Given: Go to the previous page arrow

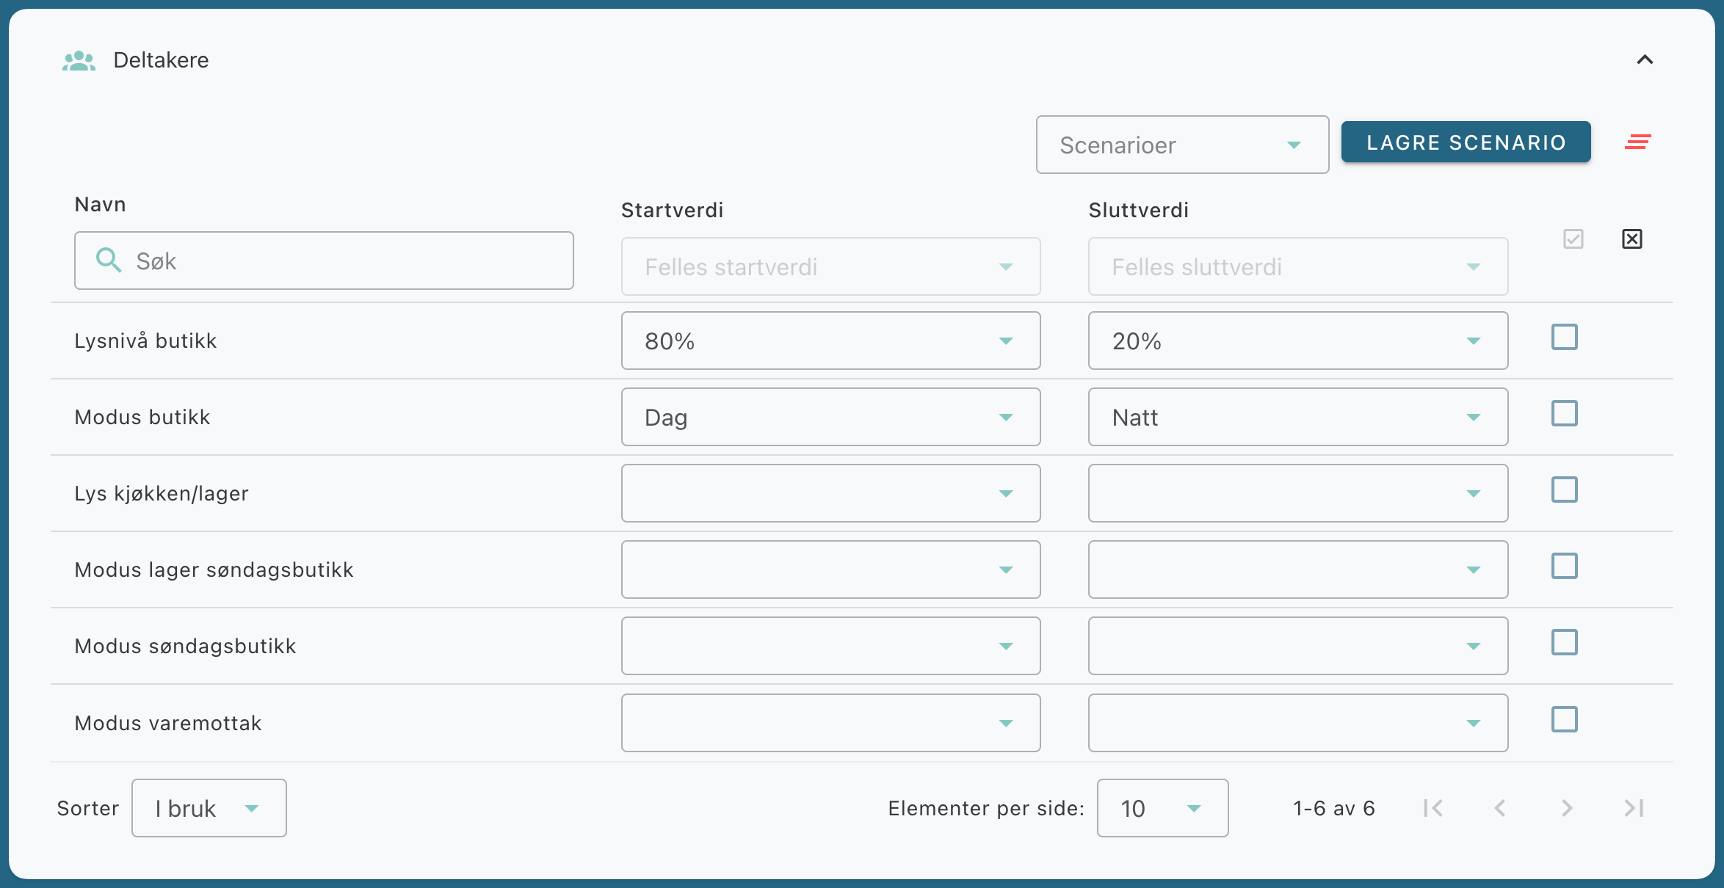Looking at the screenshot, I should [x=1500, y=808].
